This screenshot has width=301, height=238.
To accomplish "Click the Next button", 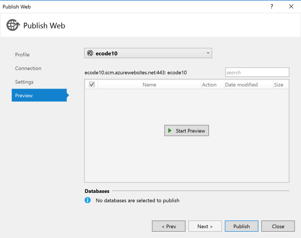I will tap(205, 226).
